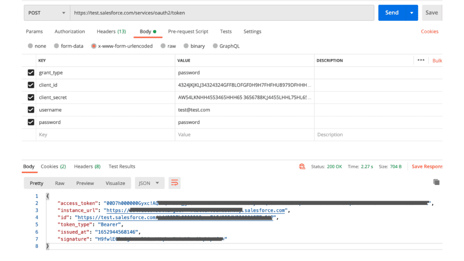Switch to the Authorization tab
This screenshot has width=464, height=261.
pos(70,32)
